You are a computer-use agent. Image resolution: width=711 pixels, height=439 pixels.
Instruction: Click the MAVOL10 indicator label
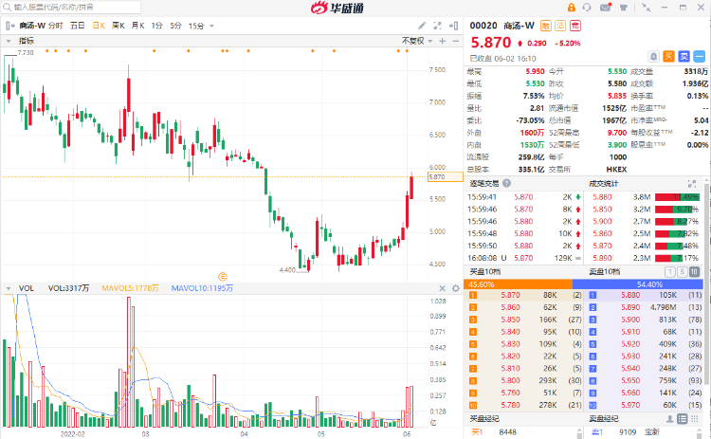[202, 288]
